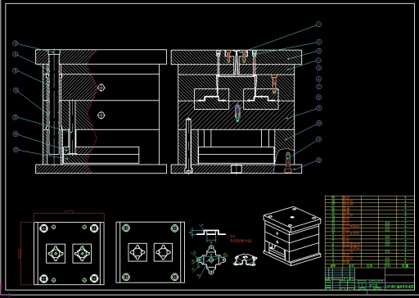
Task: Select callout balloon number 1
Action: 318,25
